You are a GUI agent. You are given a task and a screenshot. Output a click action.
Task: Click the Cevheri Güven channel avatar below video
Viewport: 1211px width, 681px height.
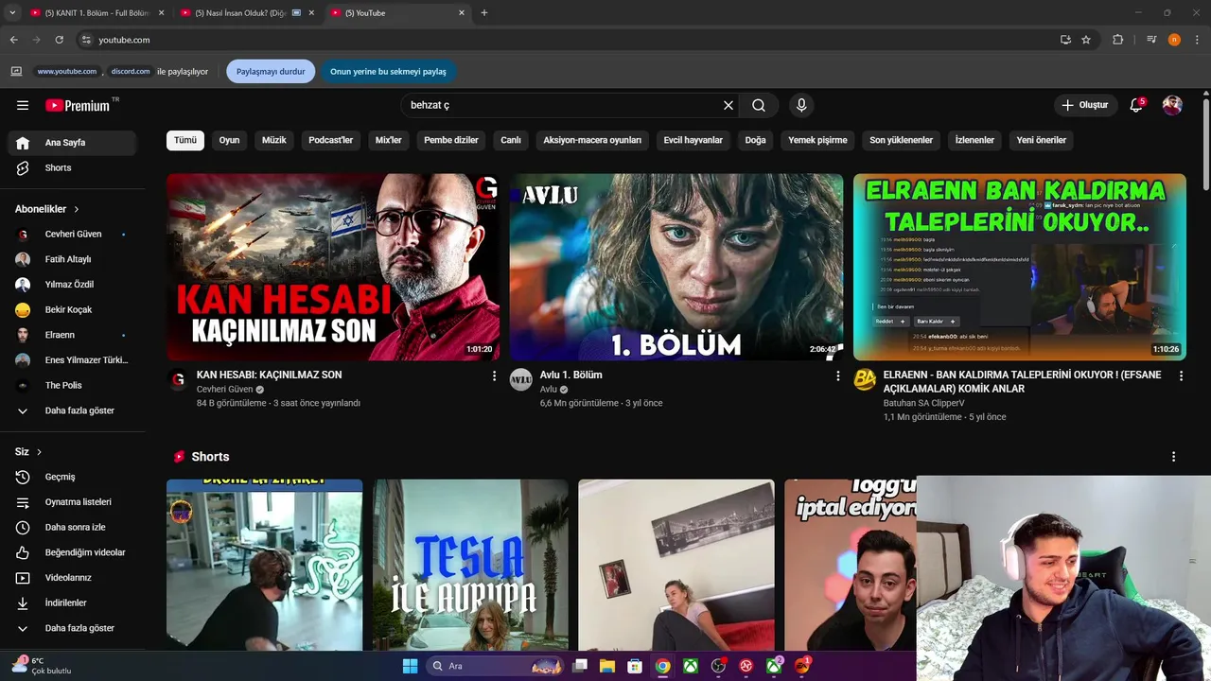178,380
